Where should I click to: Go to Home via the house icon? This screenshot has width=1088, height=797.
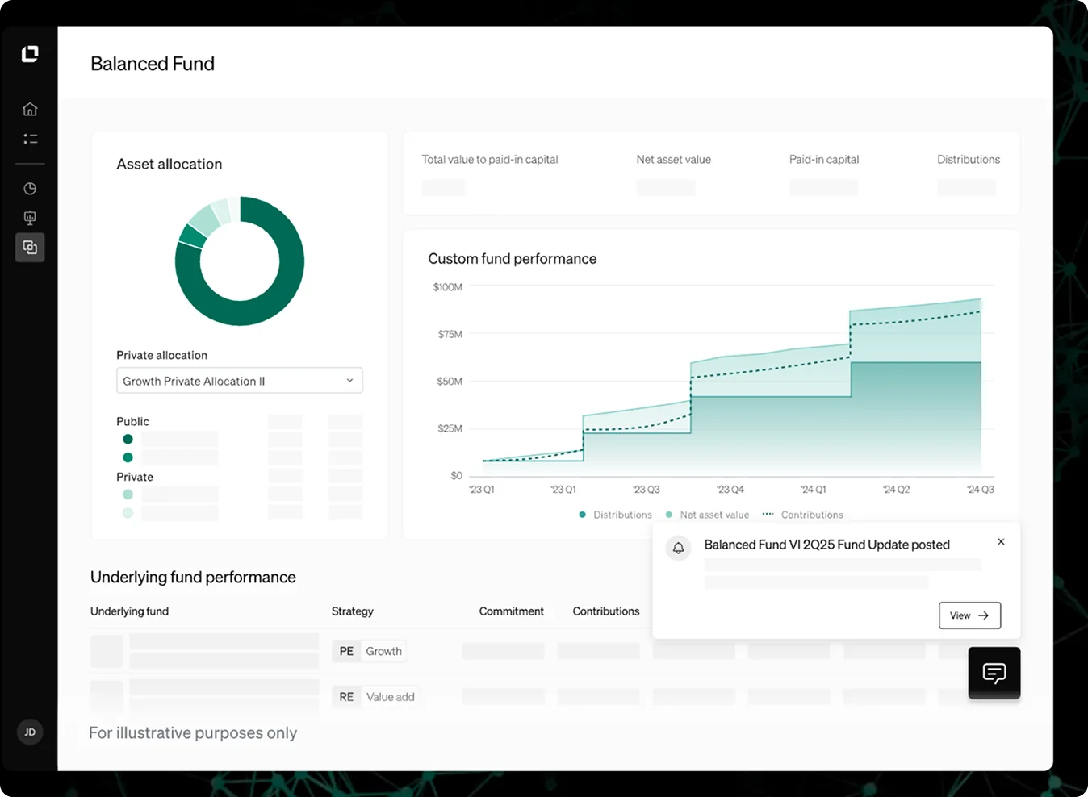[30, 109]
